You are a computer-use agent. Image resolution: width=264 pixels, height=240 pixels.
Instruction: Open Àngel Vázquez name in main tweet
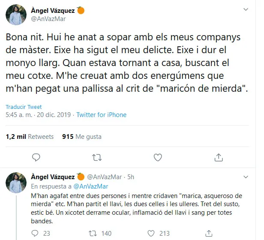click(53, 11)
